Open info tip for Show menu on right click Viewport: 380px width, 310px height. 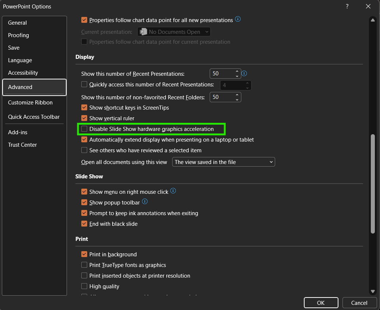tap(173, 191)
